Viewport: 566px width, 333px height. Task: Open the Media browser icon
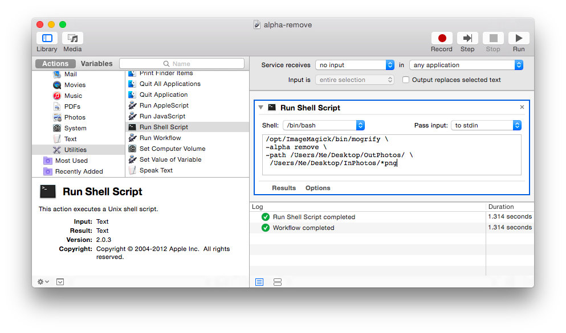(72, 38)
